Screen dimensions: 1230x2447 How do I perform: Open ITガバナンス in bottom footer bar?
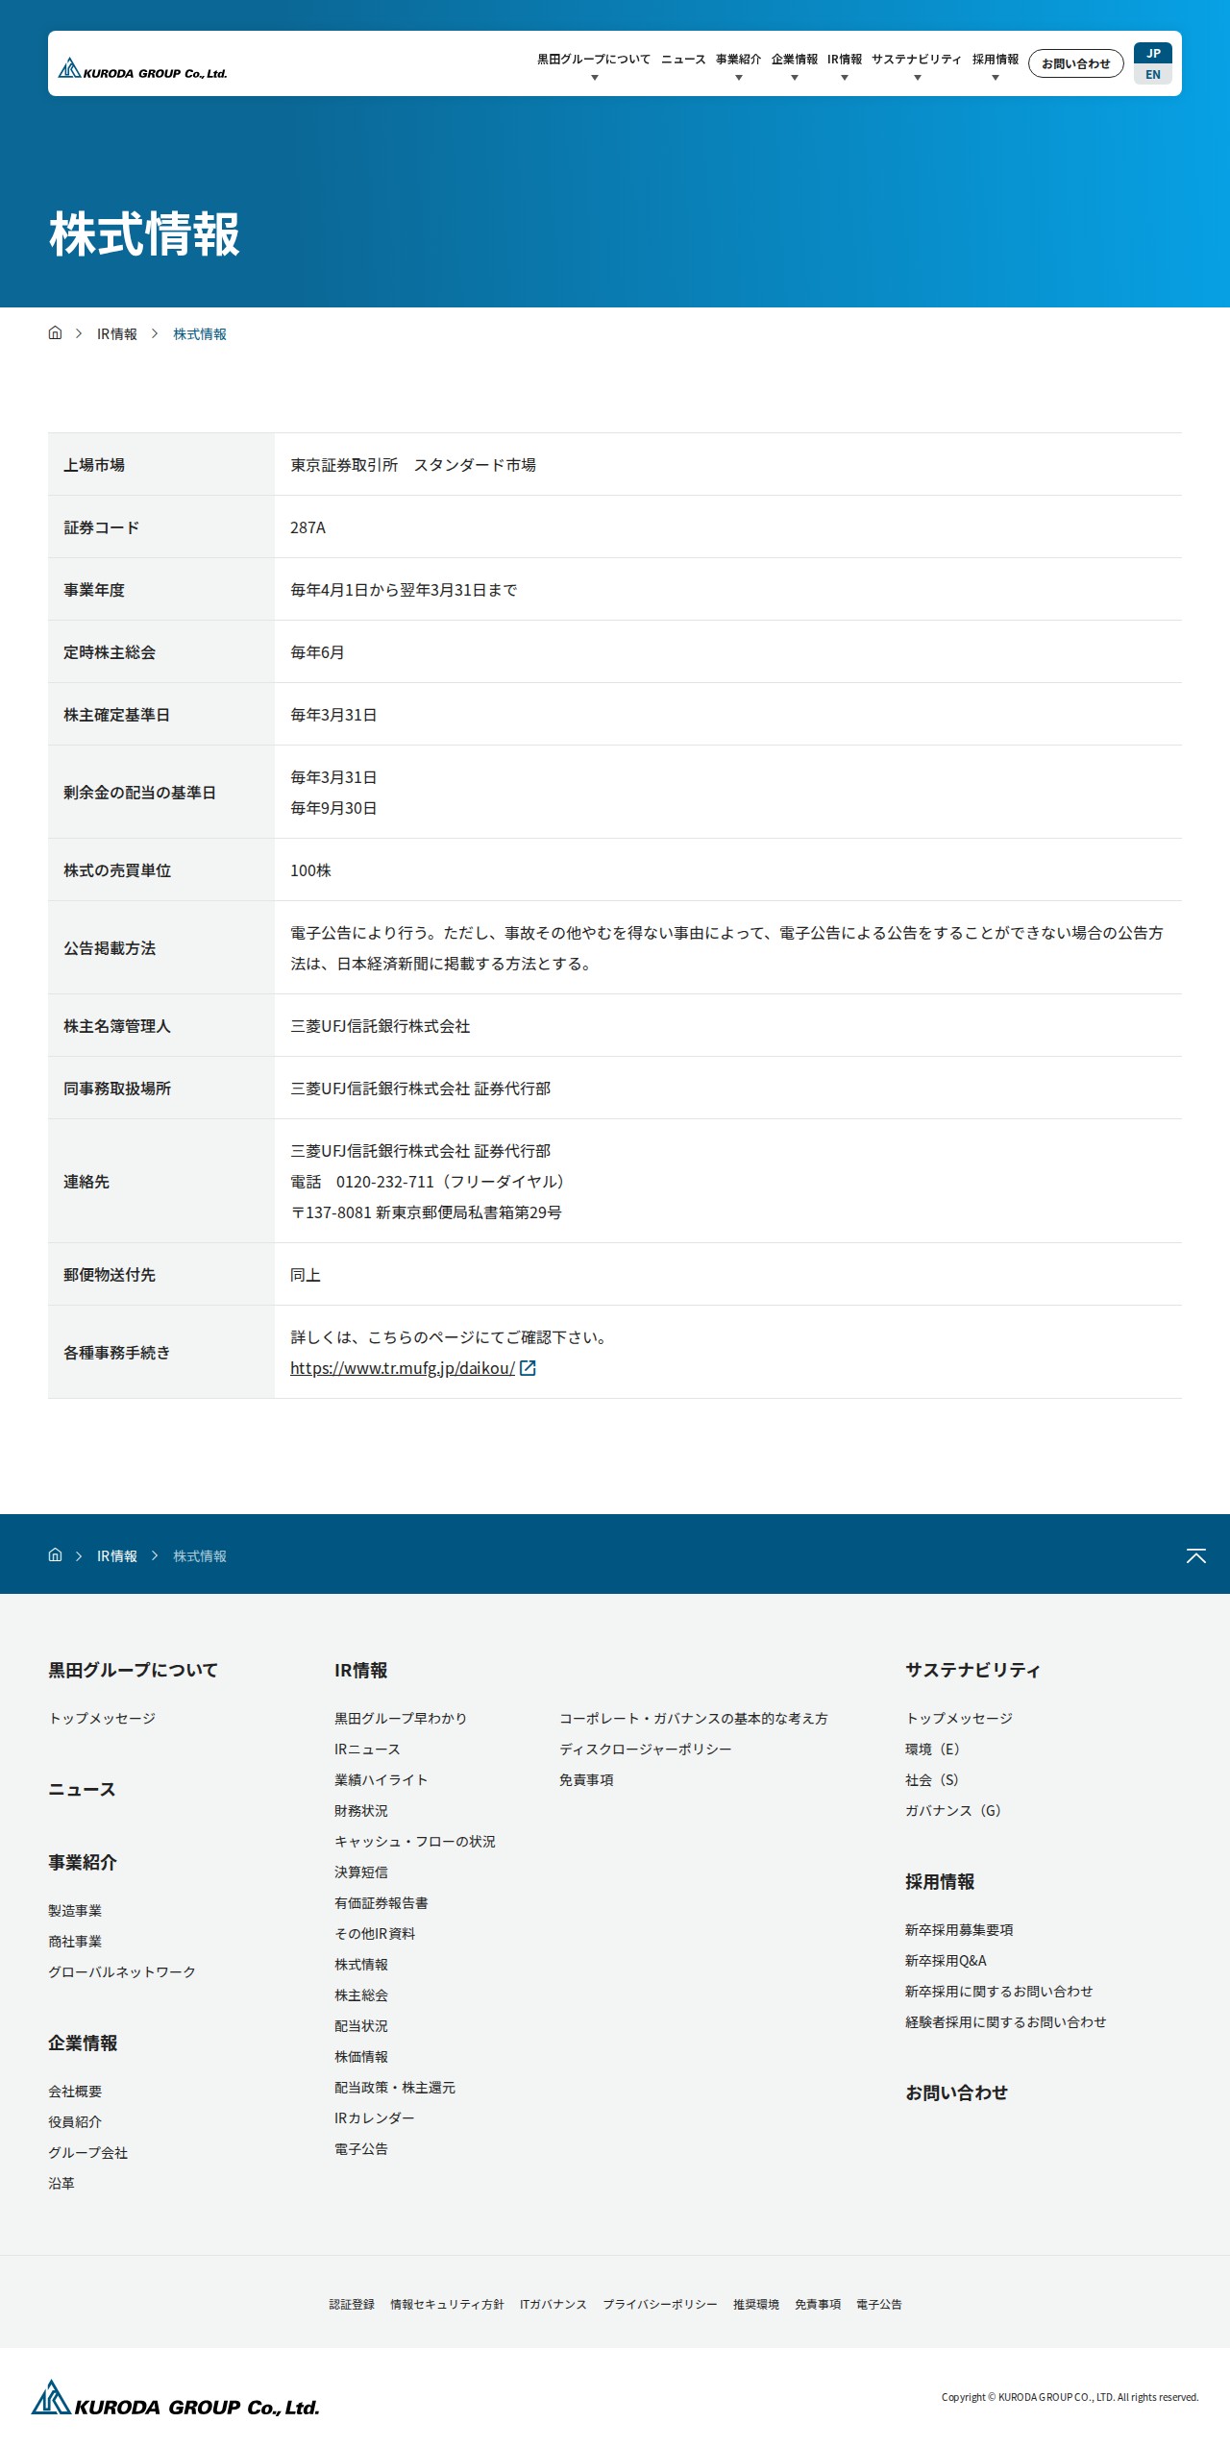click(x=553, y=2305)
